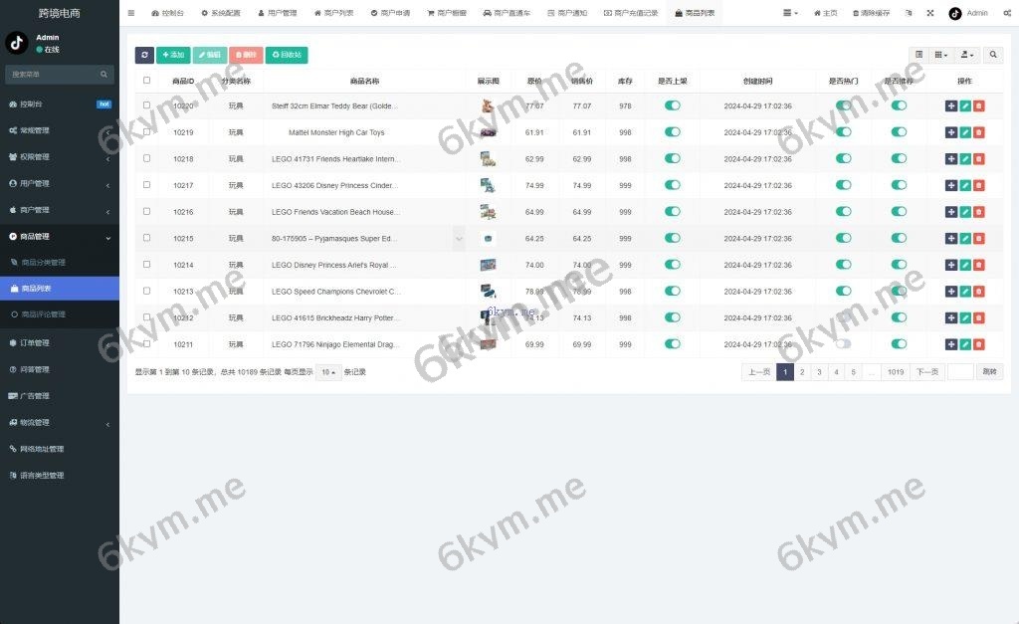Click the fullscreen icon in the top navbar
1019x624 pixels.
(x=930, y=13)
